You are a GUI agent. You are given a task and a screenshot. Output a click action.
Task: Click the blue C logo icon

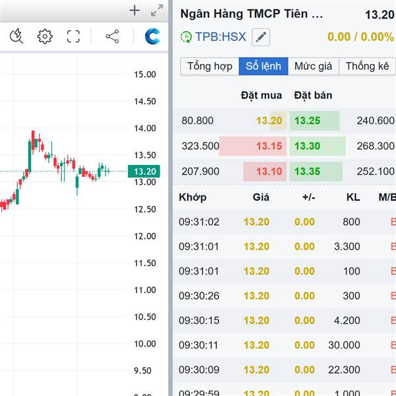[x=152, y=36]
